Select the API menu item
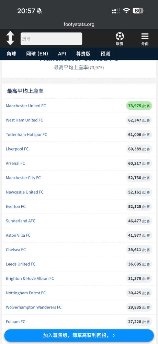 click(x=62, y=54)
